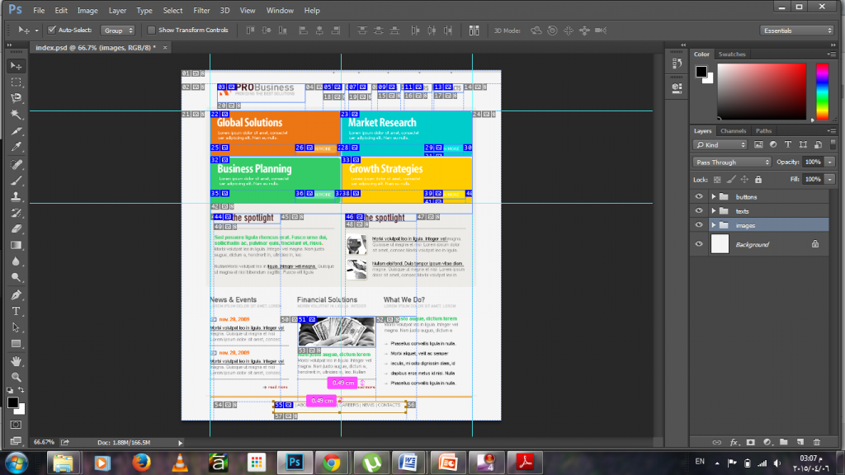Click the Delete layer trash icon
845x475 pixels.
point(816,442)
